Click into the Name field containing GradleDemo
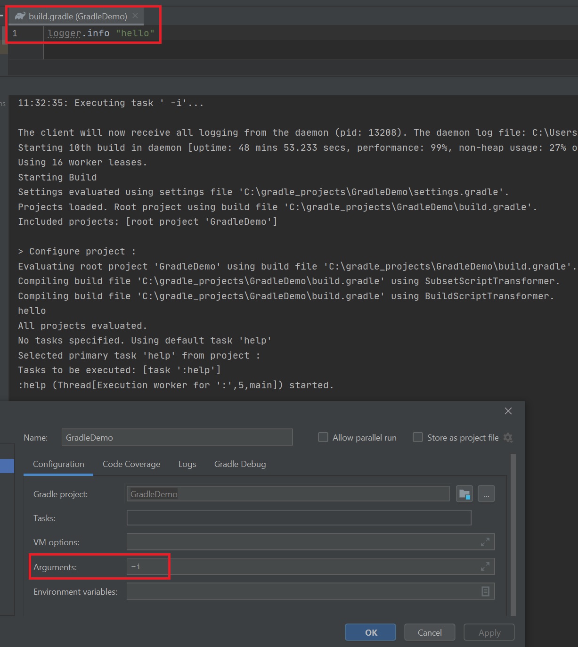 177,437
